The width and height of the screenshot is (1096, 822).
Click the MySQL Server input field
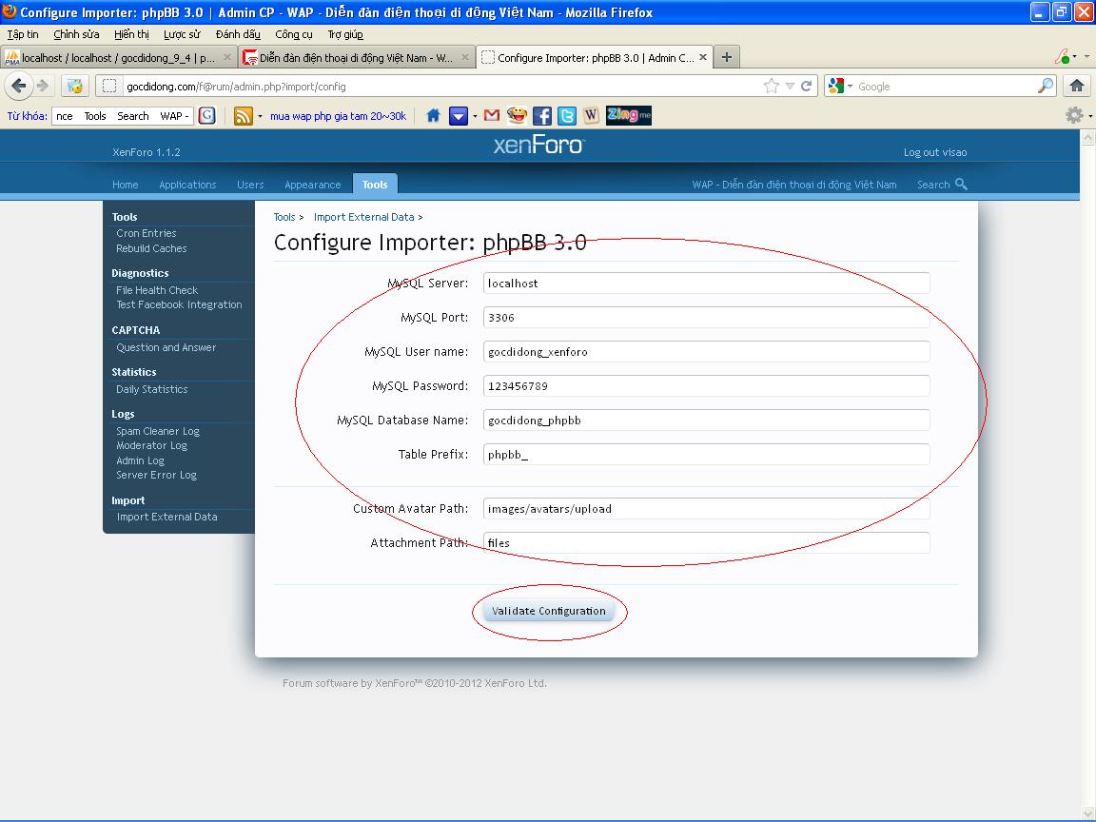point(707,284)
